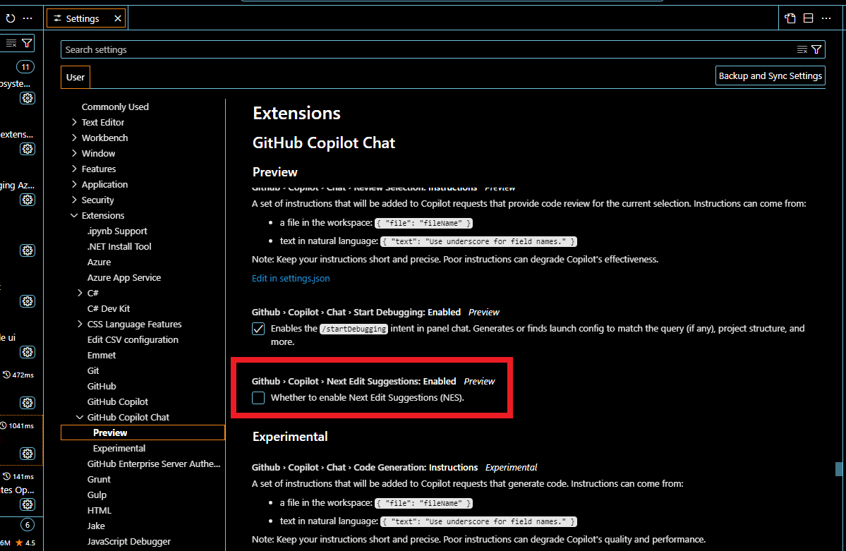
Task: Enable Next Edit Suggestions checkbox
Action: (258, 397)
